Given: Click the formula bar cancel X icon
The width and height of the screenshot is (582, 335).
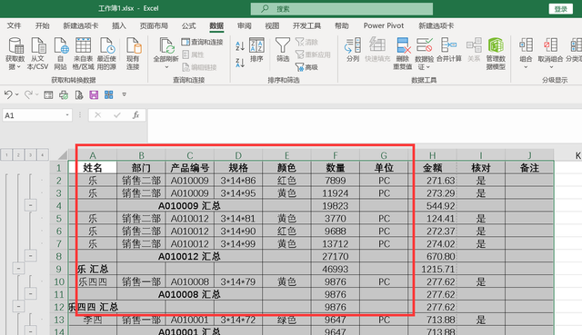Looking at the screenshot, I should tap(97, 115).
